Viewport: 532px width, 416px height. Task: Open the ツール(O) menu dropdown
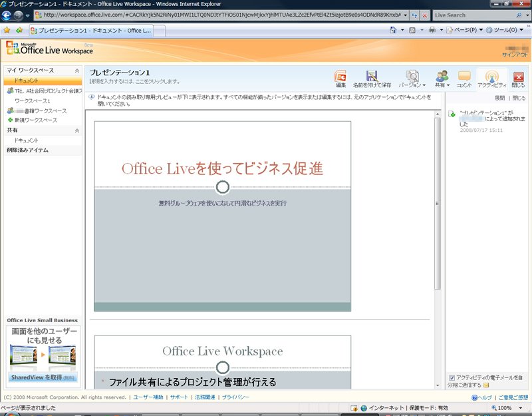[x=521, y=30]
